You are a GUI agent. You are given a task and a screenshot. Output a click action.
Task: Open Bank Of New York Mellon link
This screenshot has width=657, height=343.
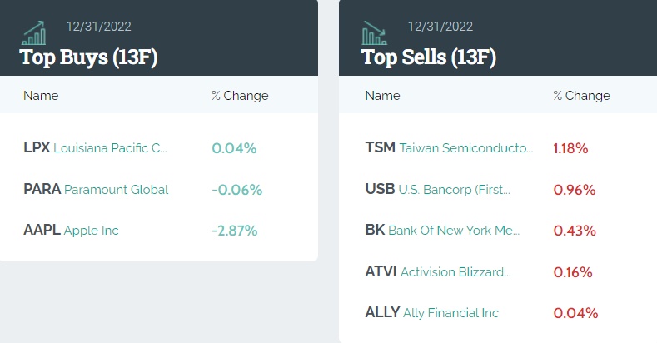coord(454,230)
